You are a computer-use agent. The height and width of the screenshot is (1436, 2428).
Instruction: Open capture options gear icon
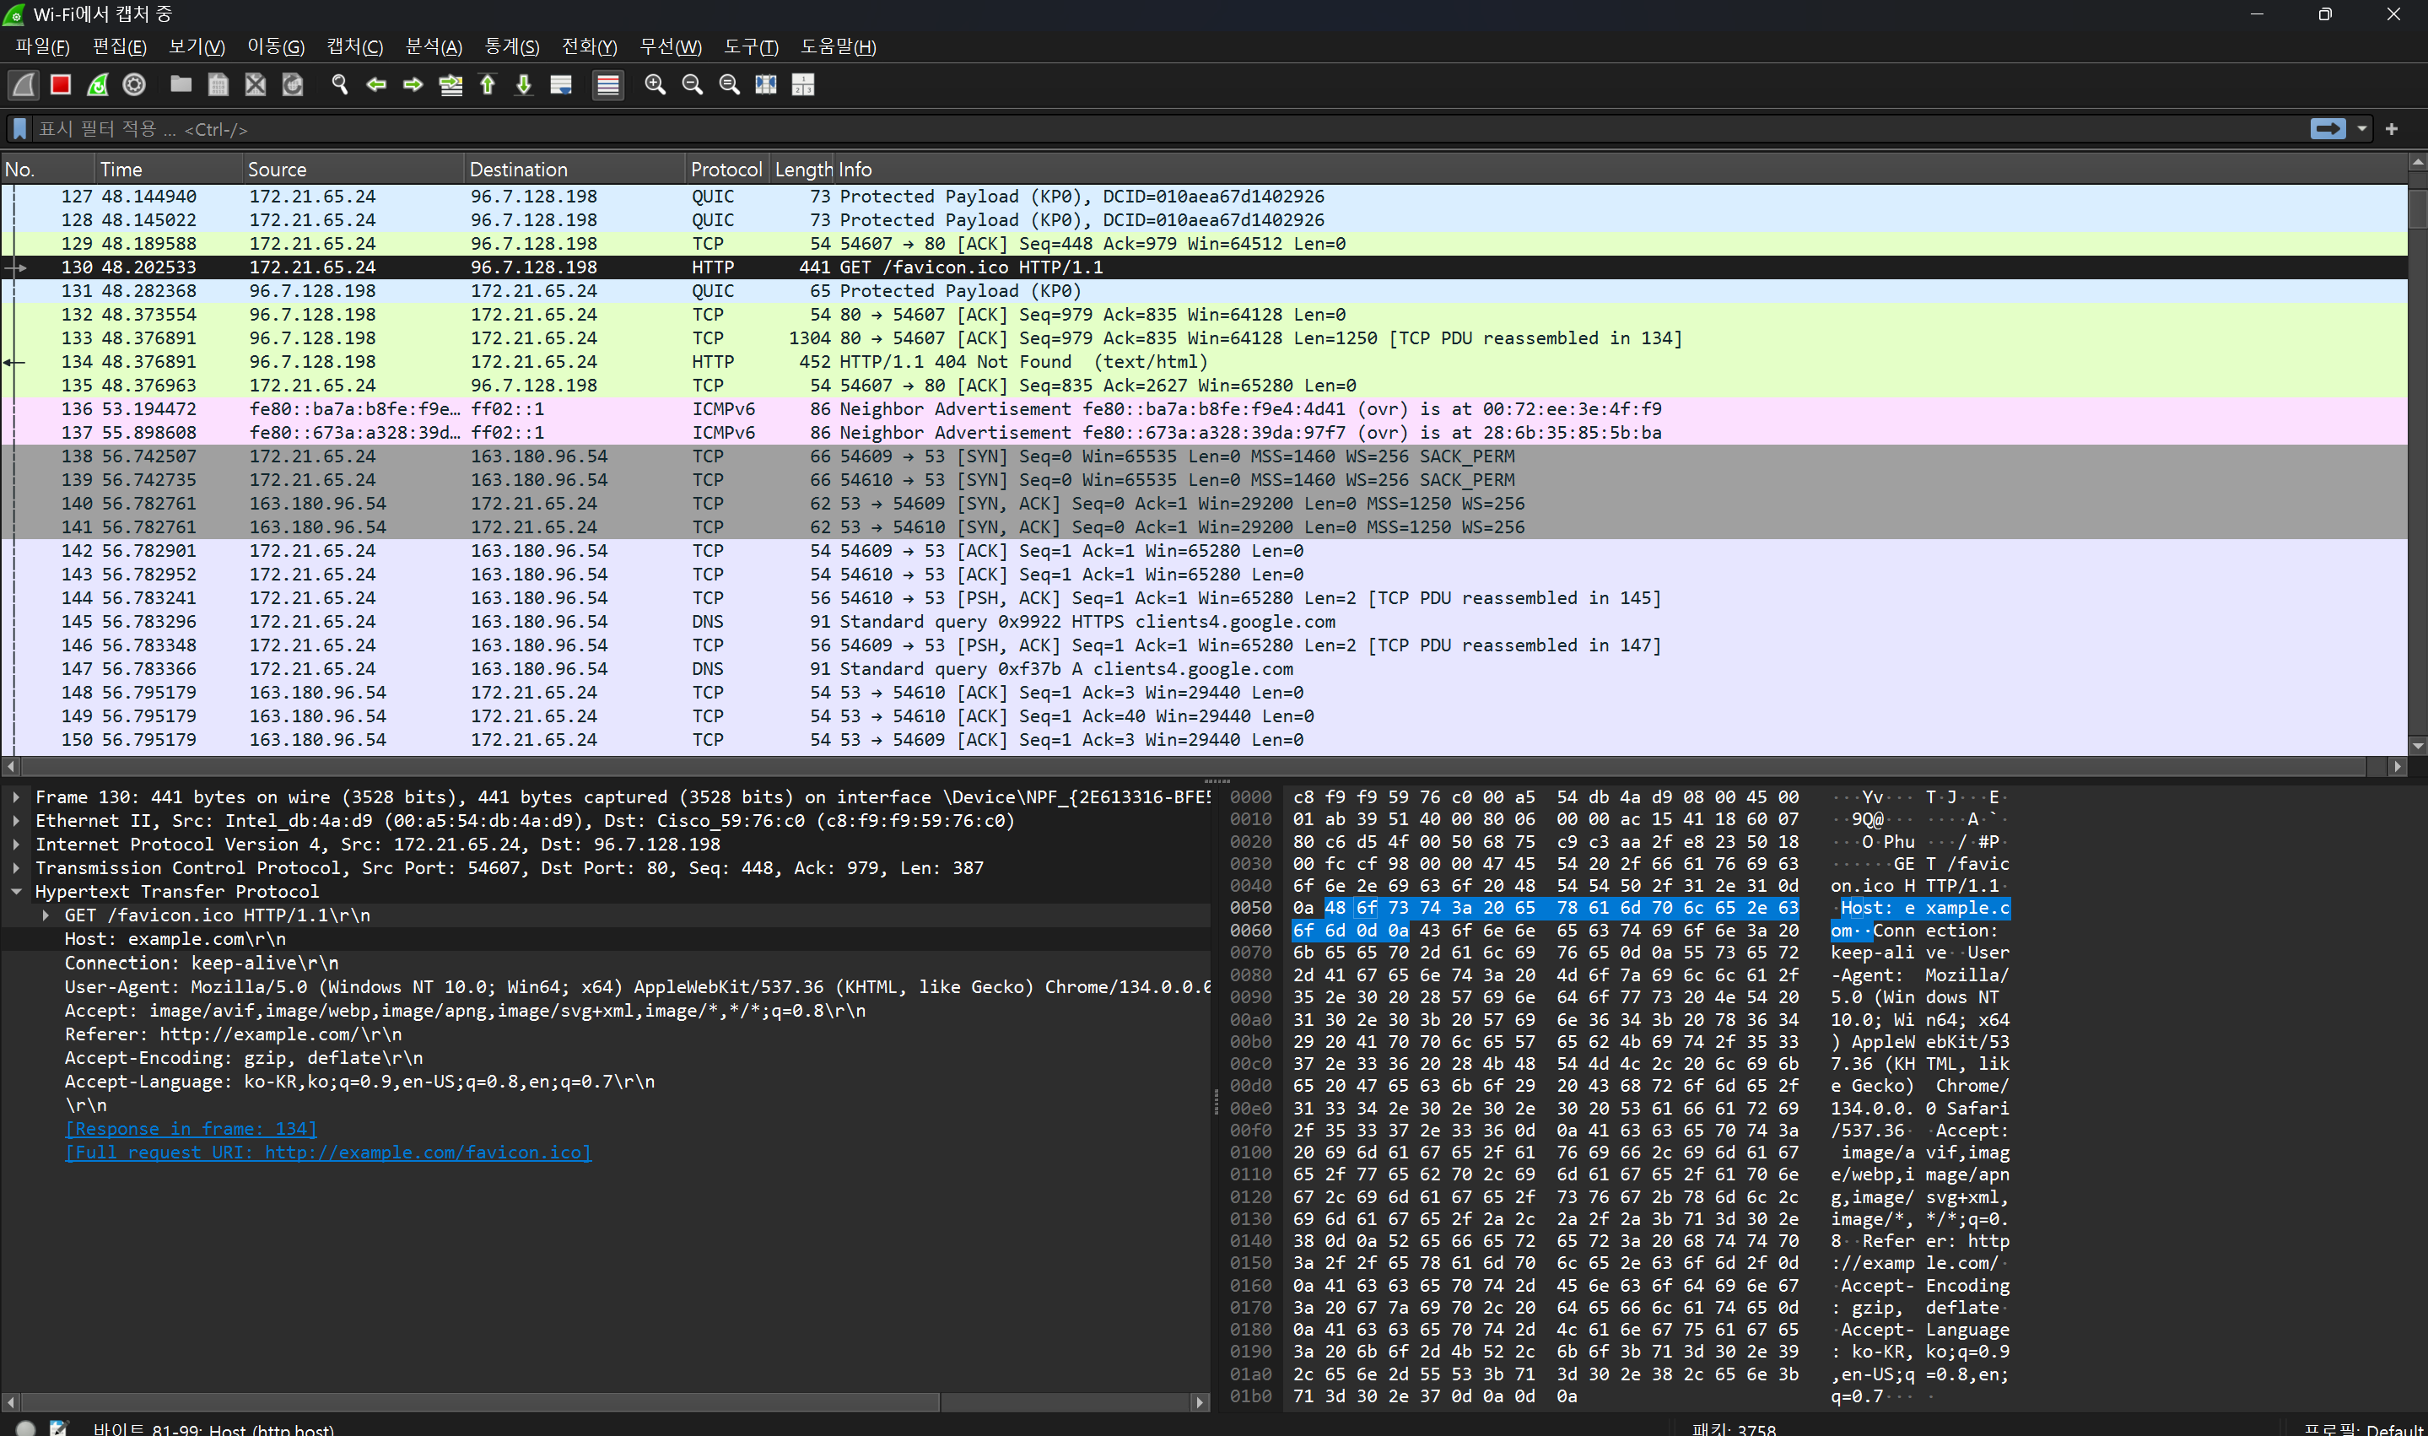point(134,85)
